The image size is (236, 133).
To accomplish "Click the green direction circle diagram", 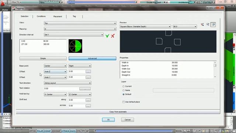I will pos(75,46).
